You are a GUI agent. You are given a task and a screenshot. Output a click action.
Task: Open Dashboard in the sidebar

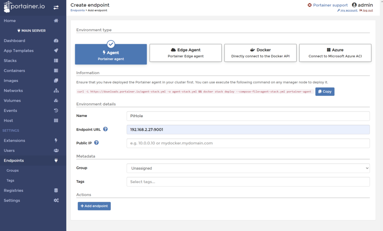click(33, 40)
